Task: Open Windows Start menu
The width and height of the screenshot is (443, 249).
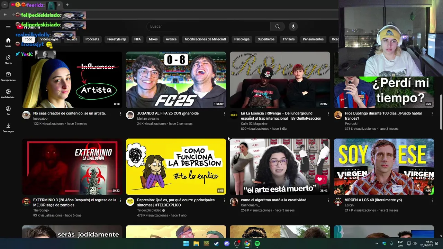Action: coord(186,243)
